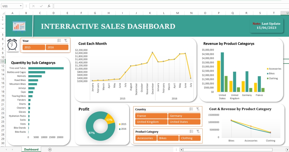Clear filter in Product Category slicer
This screenshot has height=152, width=289.
tap(198, 131)
